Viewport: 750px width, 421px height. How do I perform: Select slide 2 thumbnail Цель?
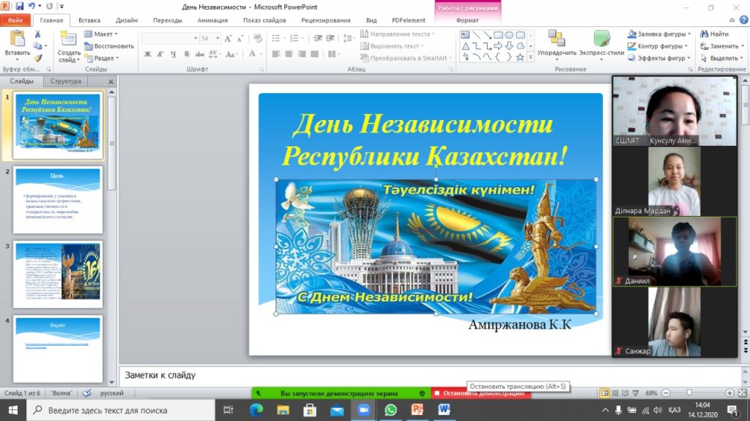point(58,200)
